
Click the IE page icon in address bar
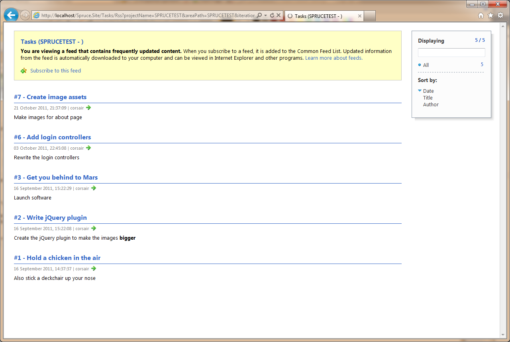(x=36, y=16)
